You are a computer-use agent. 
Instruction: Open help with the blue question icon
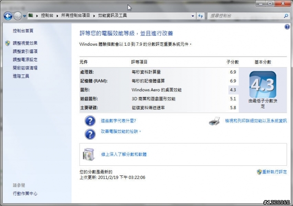[x=287, y=27]
